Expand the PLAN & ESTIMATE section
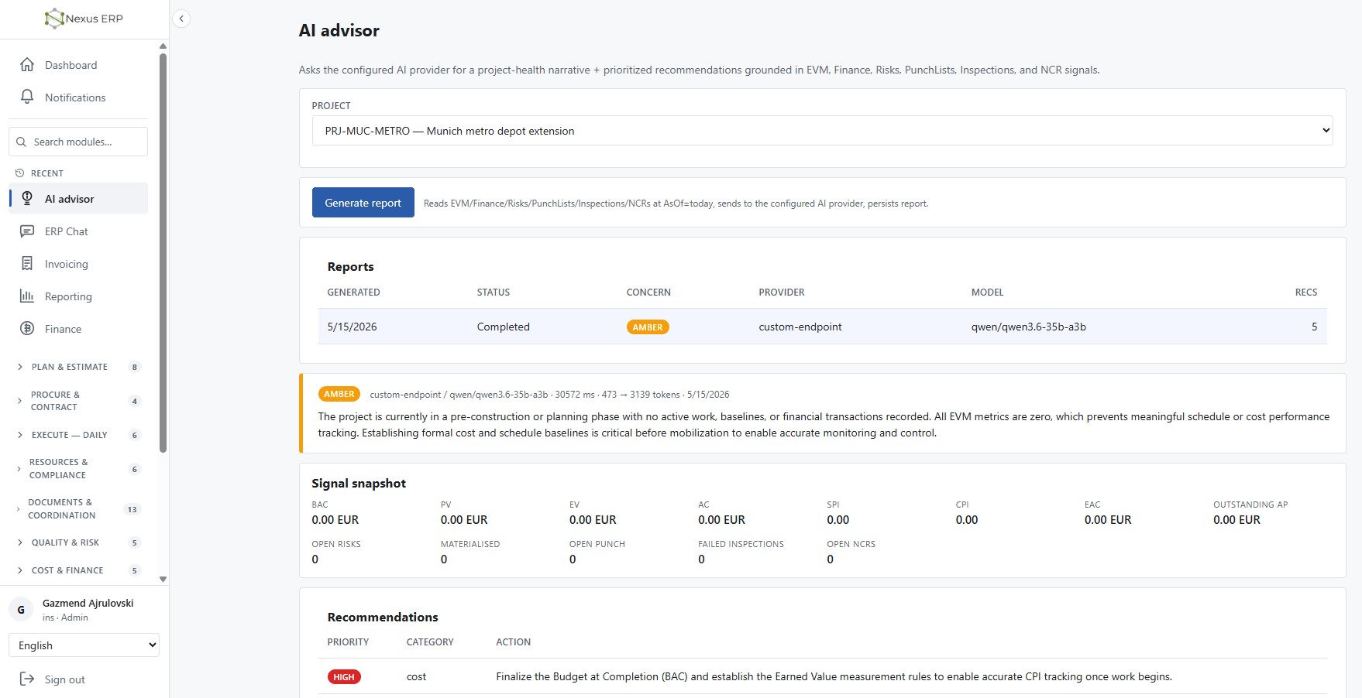The image size is (1362, 698). (x=77, y=367)
